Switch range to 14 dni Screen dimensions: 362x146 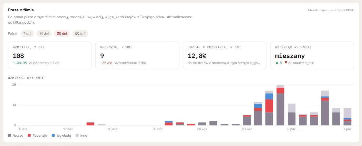click(x=44, y=34)
